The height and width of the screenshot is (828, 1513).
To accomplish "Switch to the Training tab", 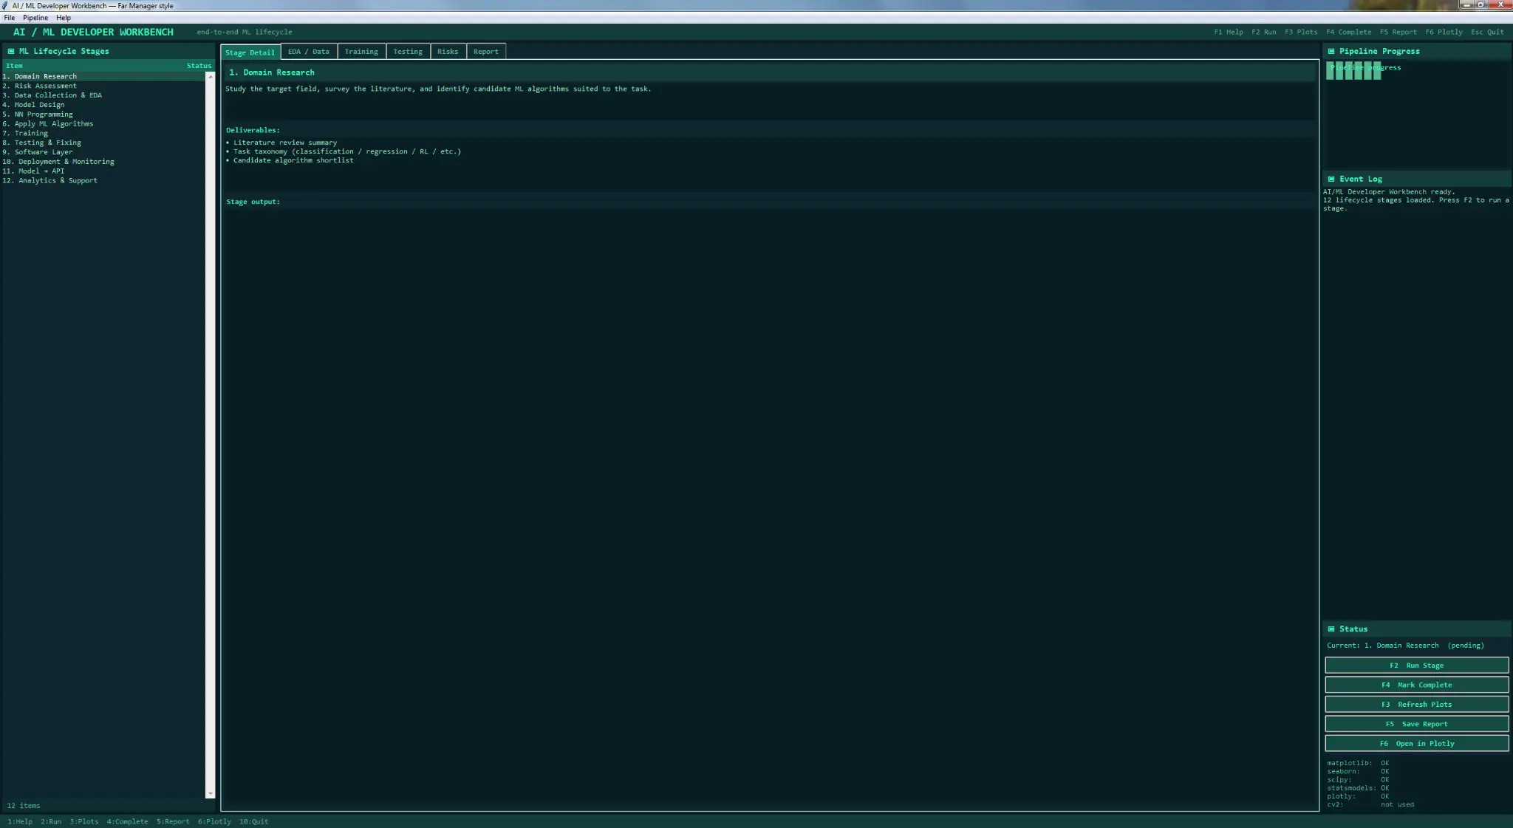I will [x=361, y=52].
